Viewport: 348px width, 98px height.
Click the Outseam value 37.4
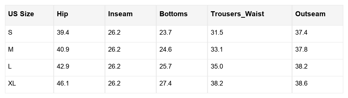[301, 33]
